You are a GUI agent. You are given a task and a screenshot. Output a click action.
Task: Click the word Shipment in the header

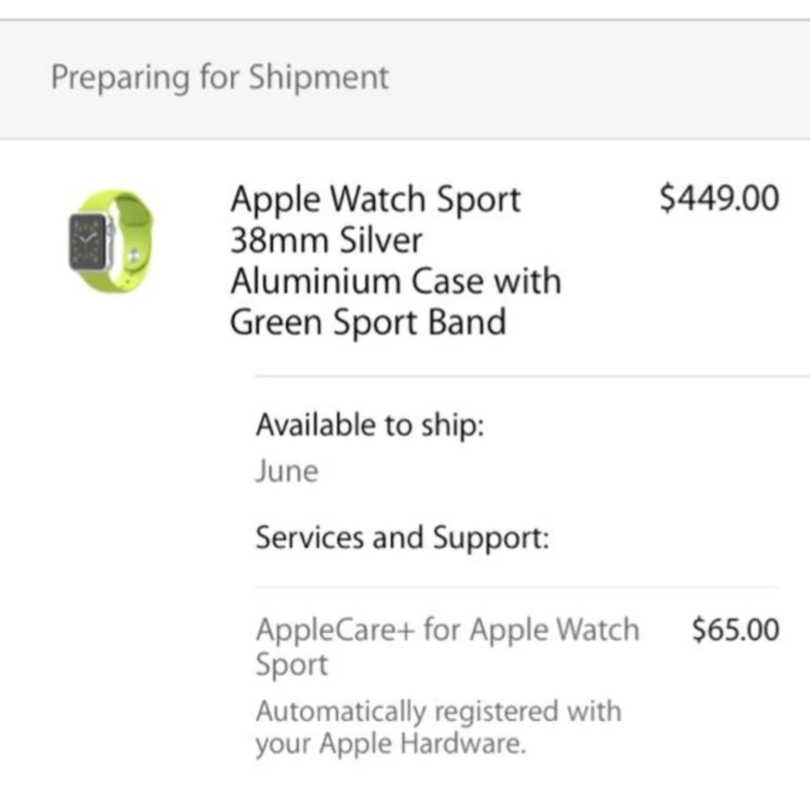[318, 77]
